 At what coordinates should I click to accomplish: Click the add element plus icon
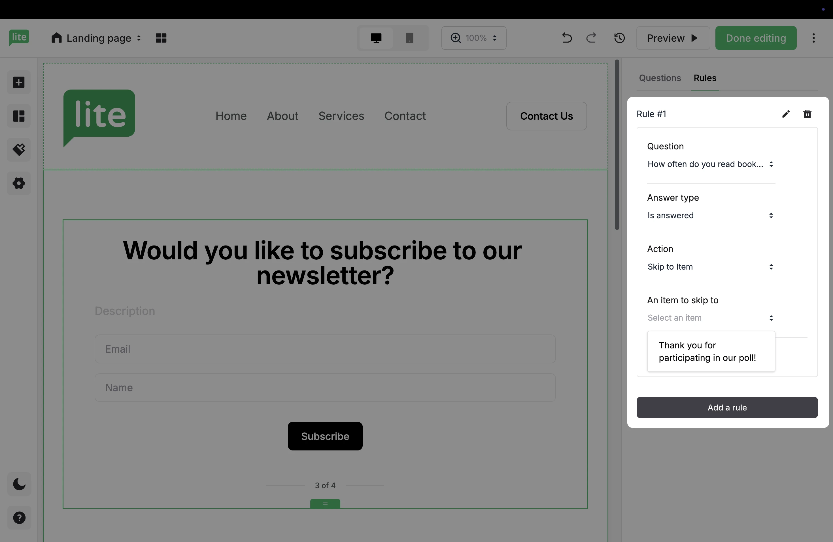pyautogui.click(x=19, y=82)
